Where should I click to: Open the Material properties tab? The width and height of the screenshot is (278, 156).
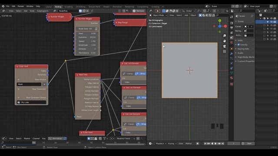point(232,78)
